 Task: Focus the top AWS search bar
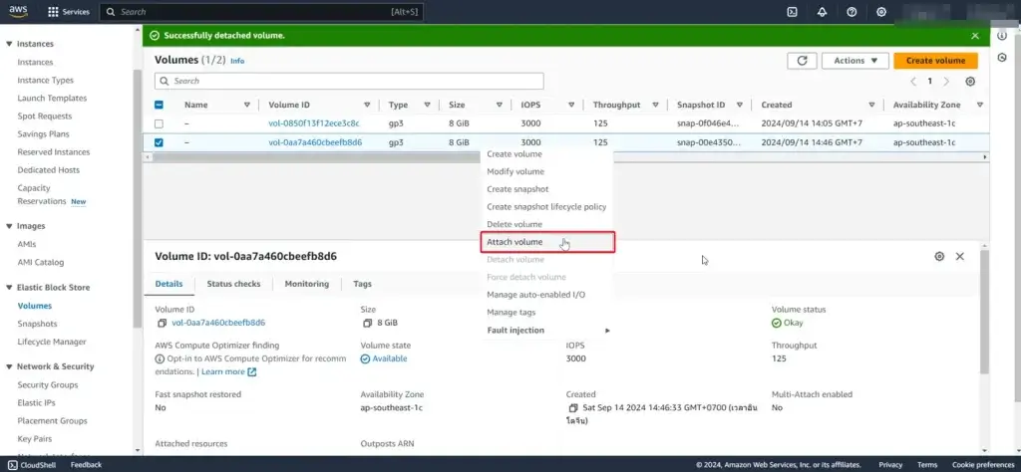coord(262,12)
